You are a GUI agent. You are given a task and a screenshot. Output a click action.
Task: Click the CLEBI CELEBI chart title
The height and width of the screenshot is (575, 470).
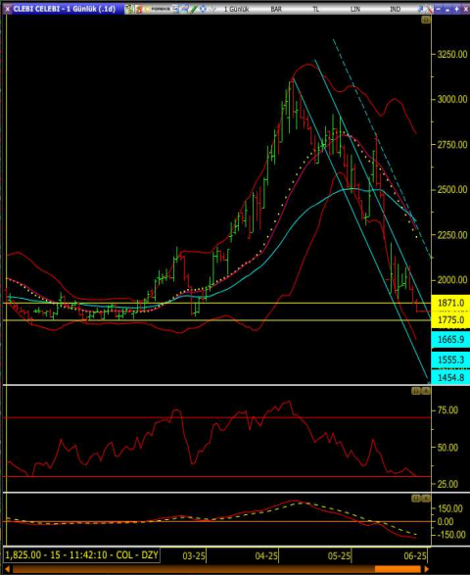pos(65,9)
